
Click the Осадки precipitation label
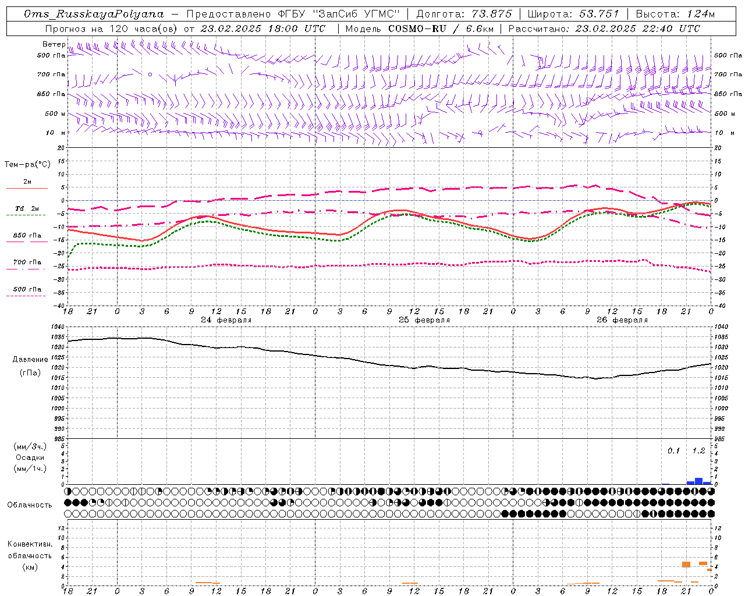point(30,457)
